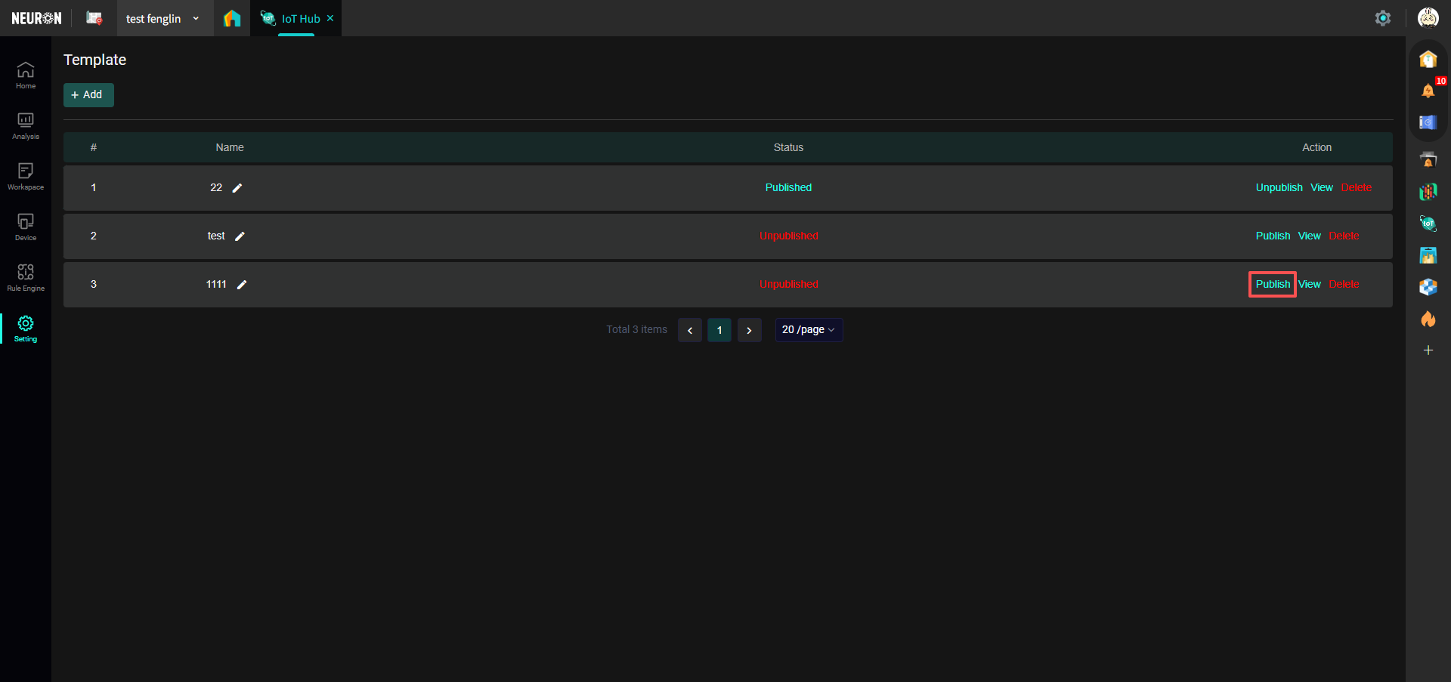The width and height of the screenshot is (1451, 682).
Task: Go to next page of templates
Action: tap(749, 330)
